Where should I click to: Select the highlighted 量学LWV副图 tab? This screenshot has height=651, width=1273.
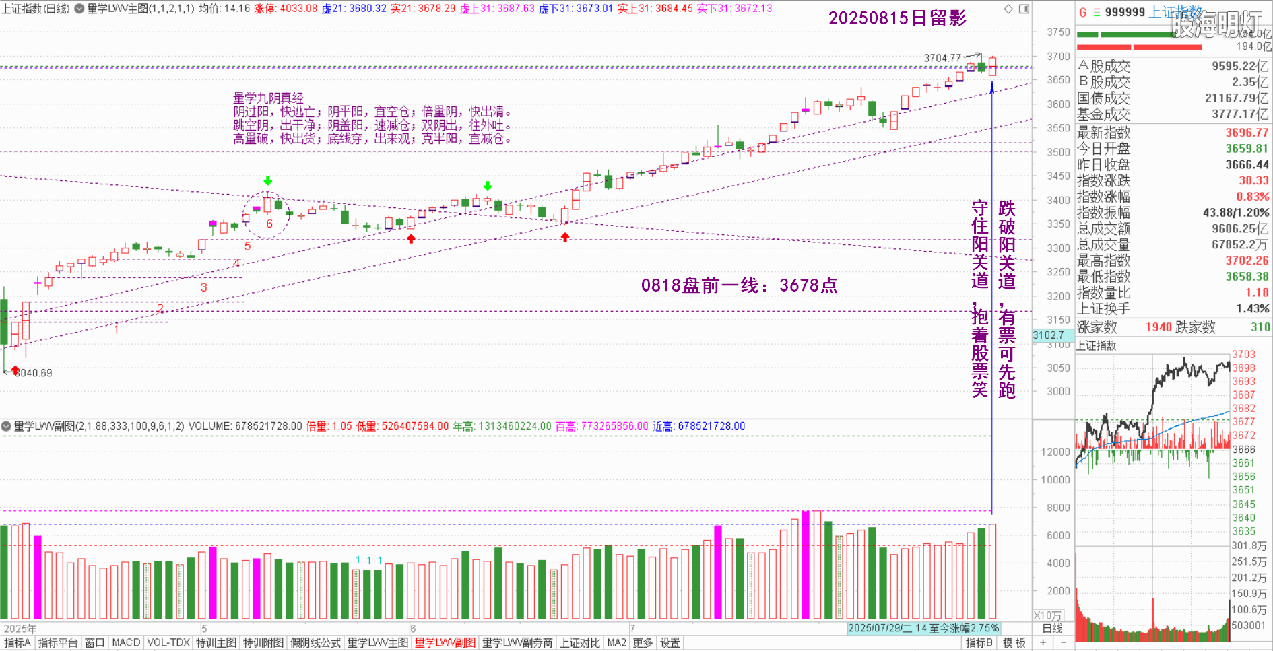tap(445, 643)
